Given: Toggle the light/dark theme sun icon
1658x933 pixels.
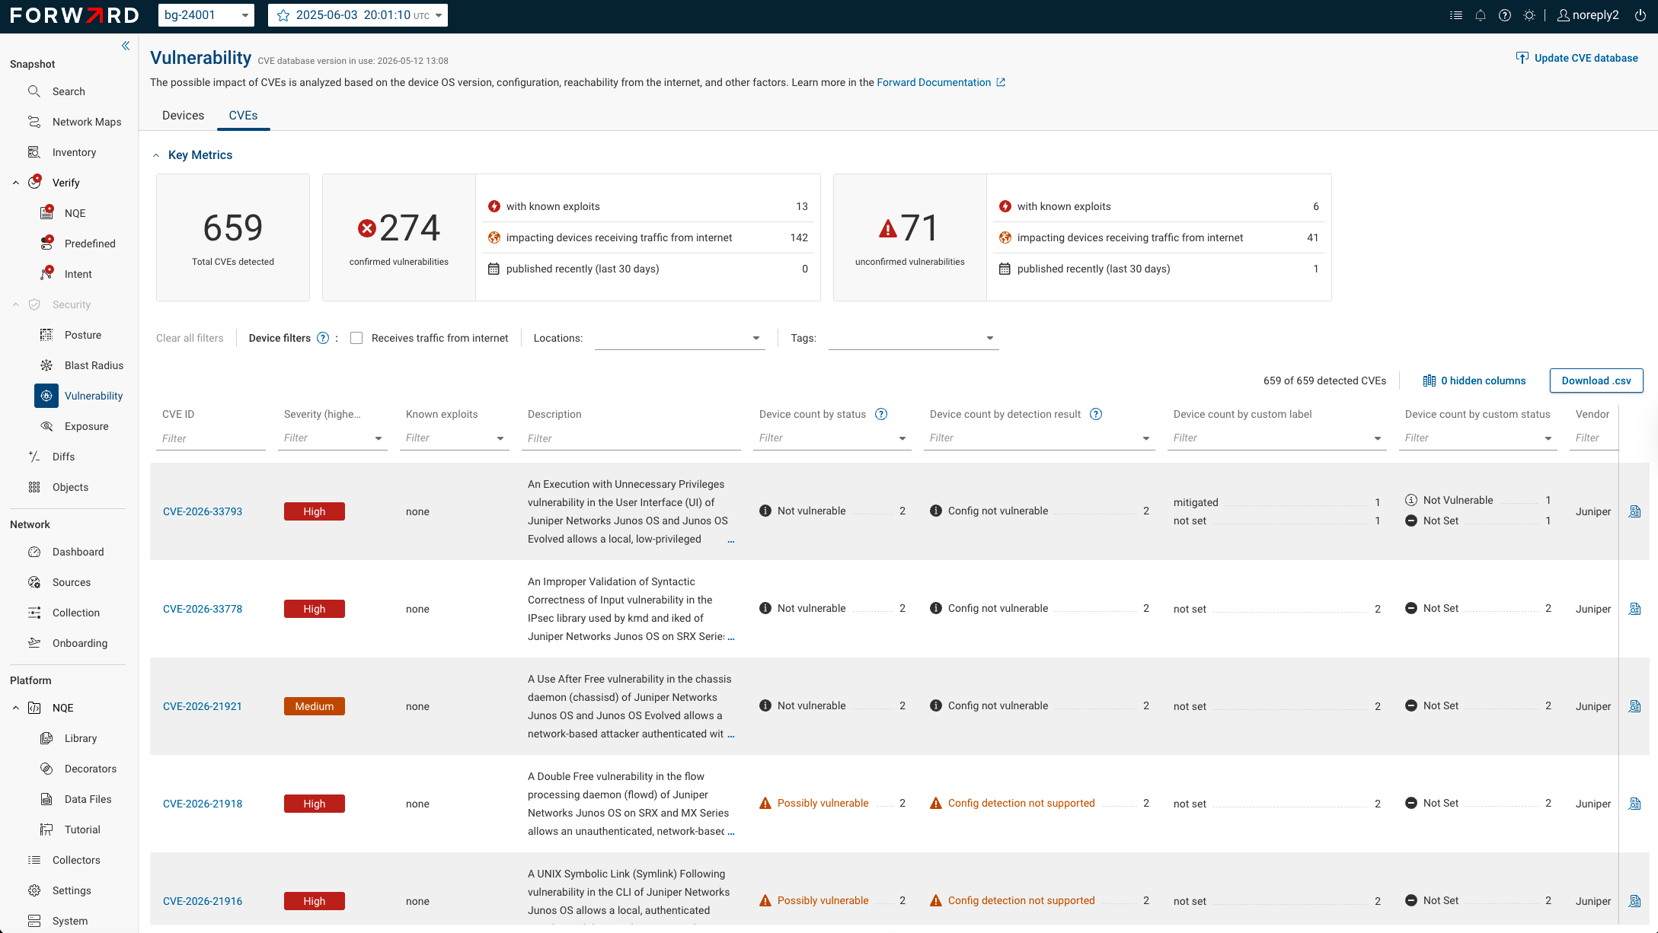Looking at the screenshot, I should point(1529,15).
